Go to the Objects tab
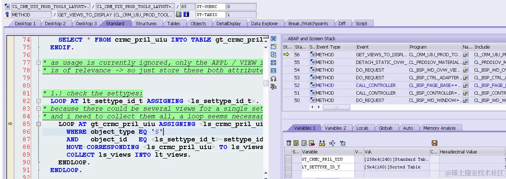Image resolution: width=506 pixels, height=179 pixels. pyautogui.click(x=199, y=23)
